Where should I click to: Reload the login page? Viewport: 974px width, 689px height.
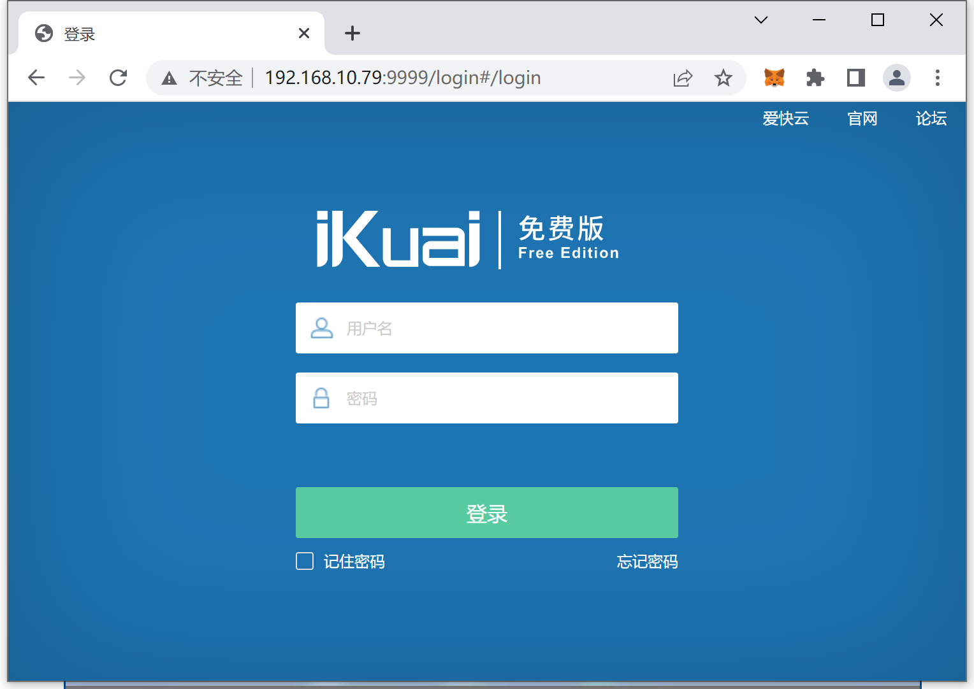click(x=118, y=78)
